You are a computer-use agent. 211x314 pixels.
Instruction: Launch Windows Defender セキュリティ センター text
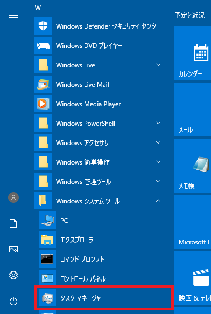pyautogui.click(x=108, y=26)
